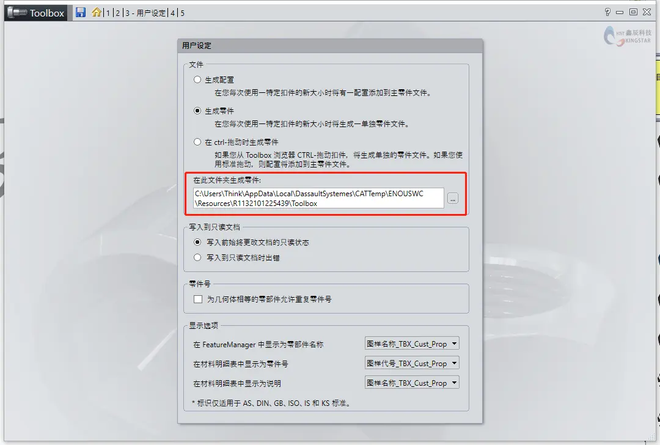The image size is (660, 445).
Task: Open the help question mark icon
Action: click(607, 12)
